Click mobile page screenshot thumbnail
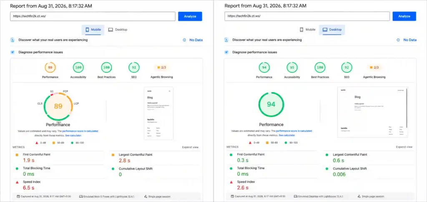The width and height of the screenshot is (427, 202). 158,113
